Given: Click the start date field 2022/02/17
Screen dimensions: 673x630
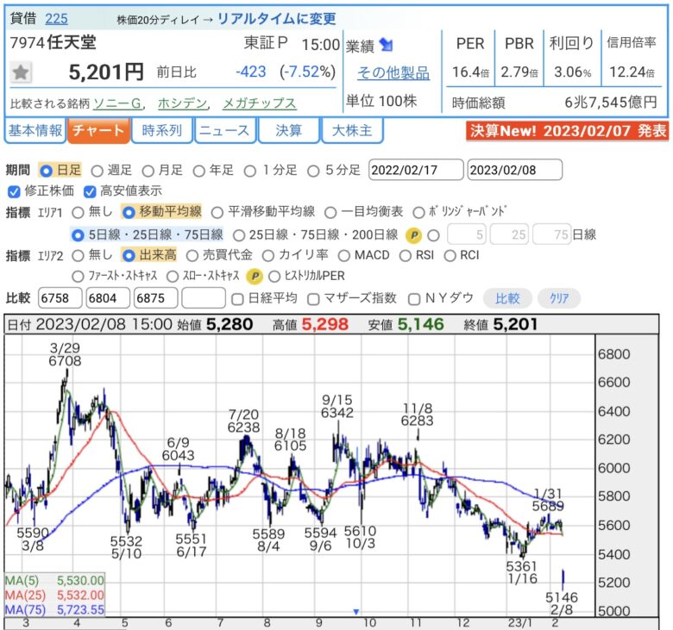Looking at the screenshot, I should point(416,171).
